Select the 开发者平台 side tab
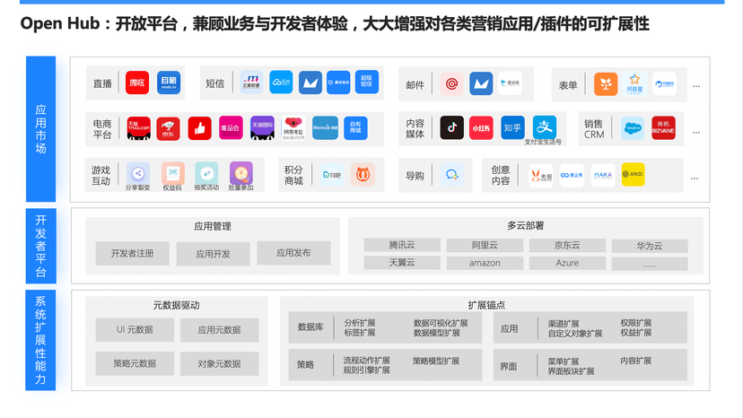Viewport: 743px width, 418px height. [40, 246]
